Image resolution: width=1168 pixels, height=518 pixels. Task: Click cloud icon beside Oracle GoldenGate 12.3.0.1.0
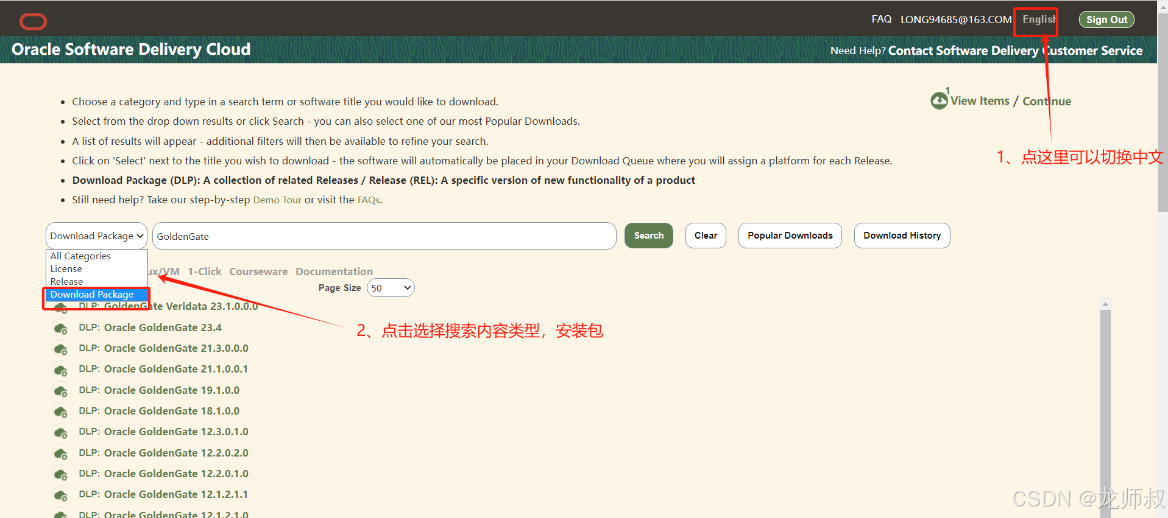[60, 433]
